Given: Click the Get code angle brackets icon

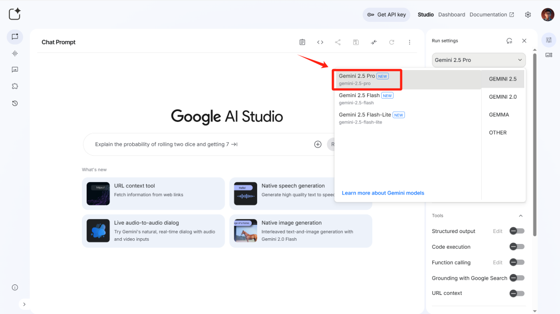Looking at the screenshot, I should [320, 42].
